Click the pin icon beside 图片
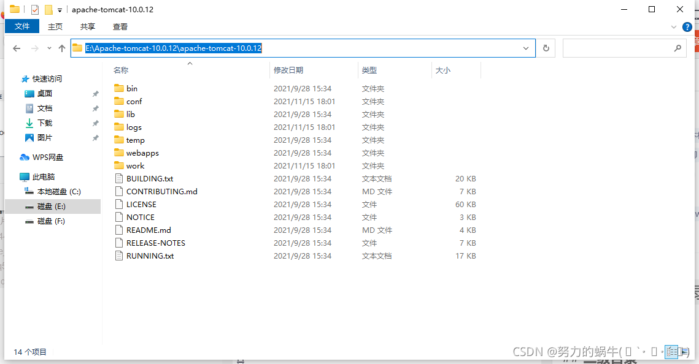 pyautogui.click(x=95, y=138)
